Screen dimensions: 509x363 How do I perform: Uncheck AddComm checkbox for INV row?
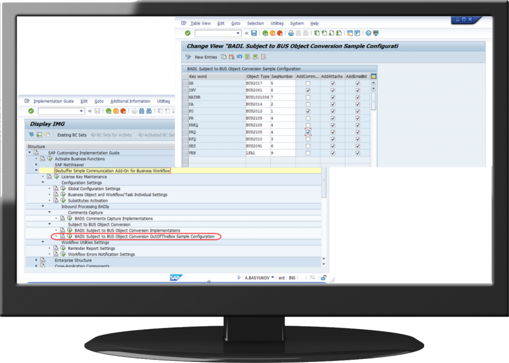[308, 91]
